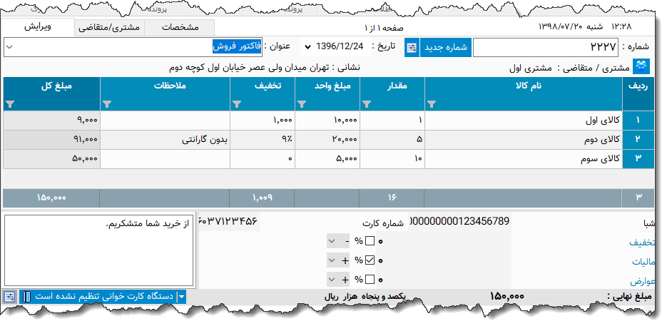Click the amount in words یکصد و پنجاه هزار ریال
The width and height of the screenshot is (662, 321).
click(x=365, y=297)
